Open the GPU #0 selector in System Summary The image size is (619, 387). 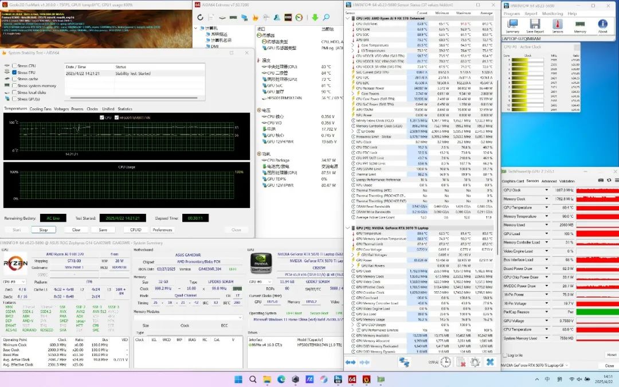click(x=260, y=282)
